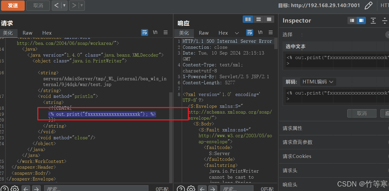This screenshot has width=389, height=191.
Task: Open the history dropdown beside the < arrow
Action: [x=65, y=6]
